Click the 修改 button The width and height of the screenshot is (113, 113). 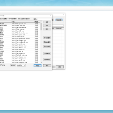pos(47,25)
